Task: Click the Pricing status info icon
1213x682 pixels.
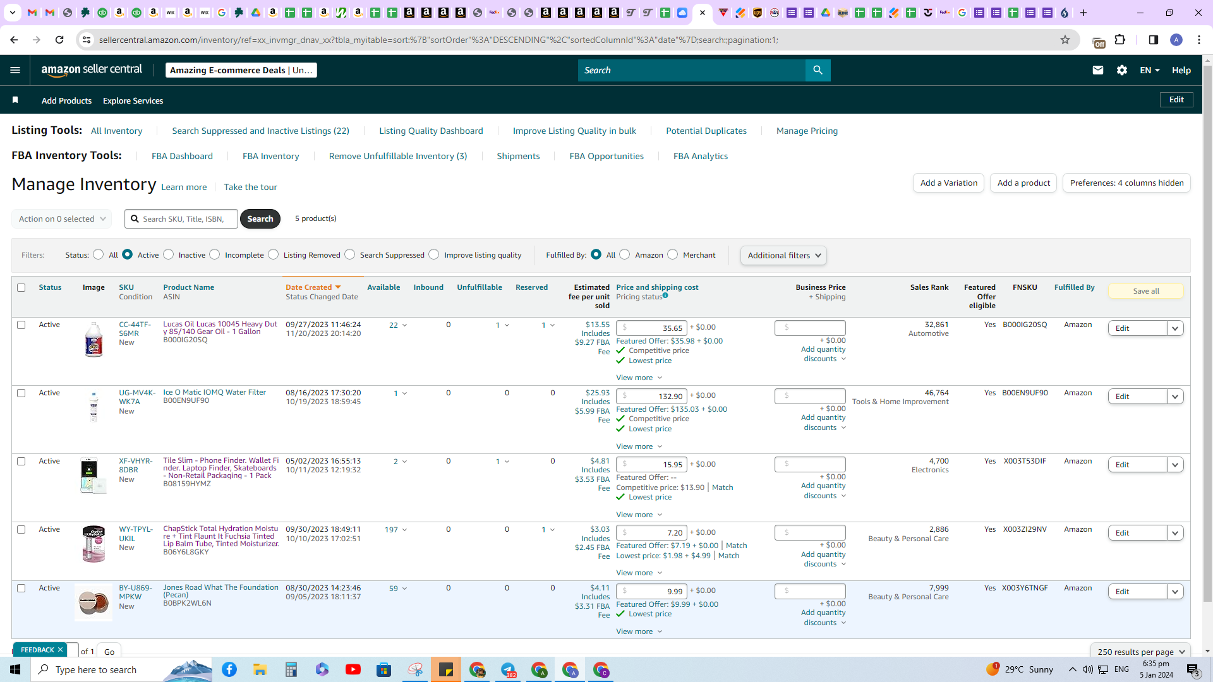Action: [x=665, y=296]
